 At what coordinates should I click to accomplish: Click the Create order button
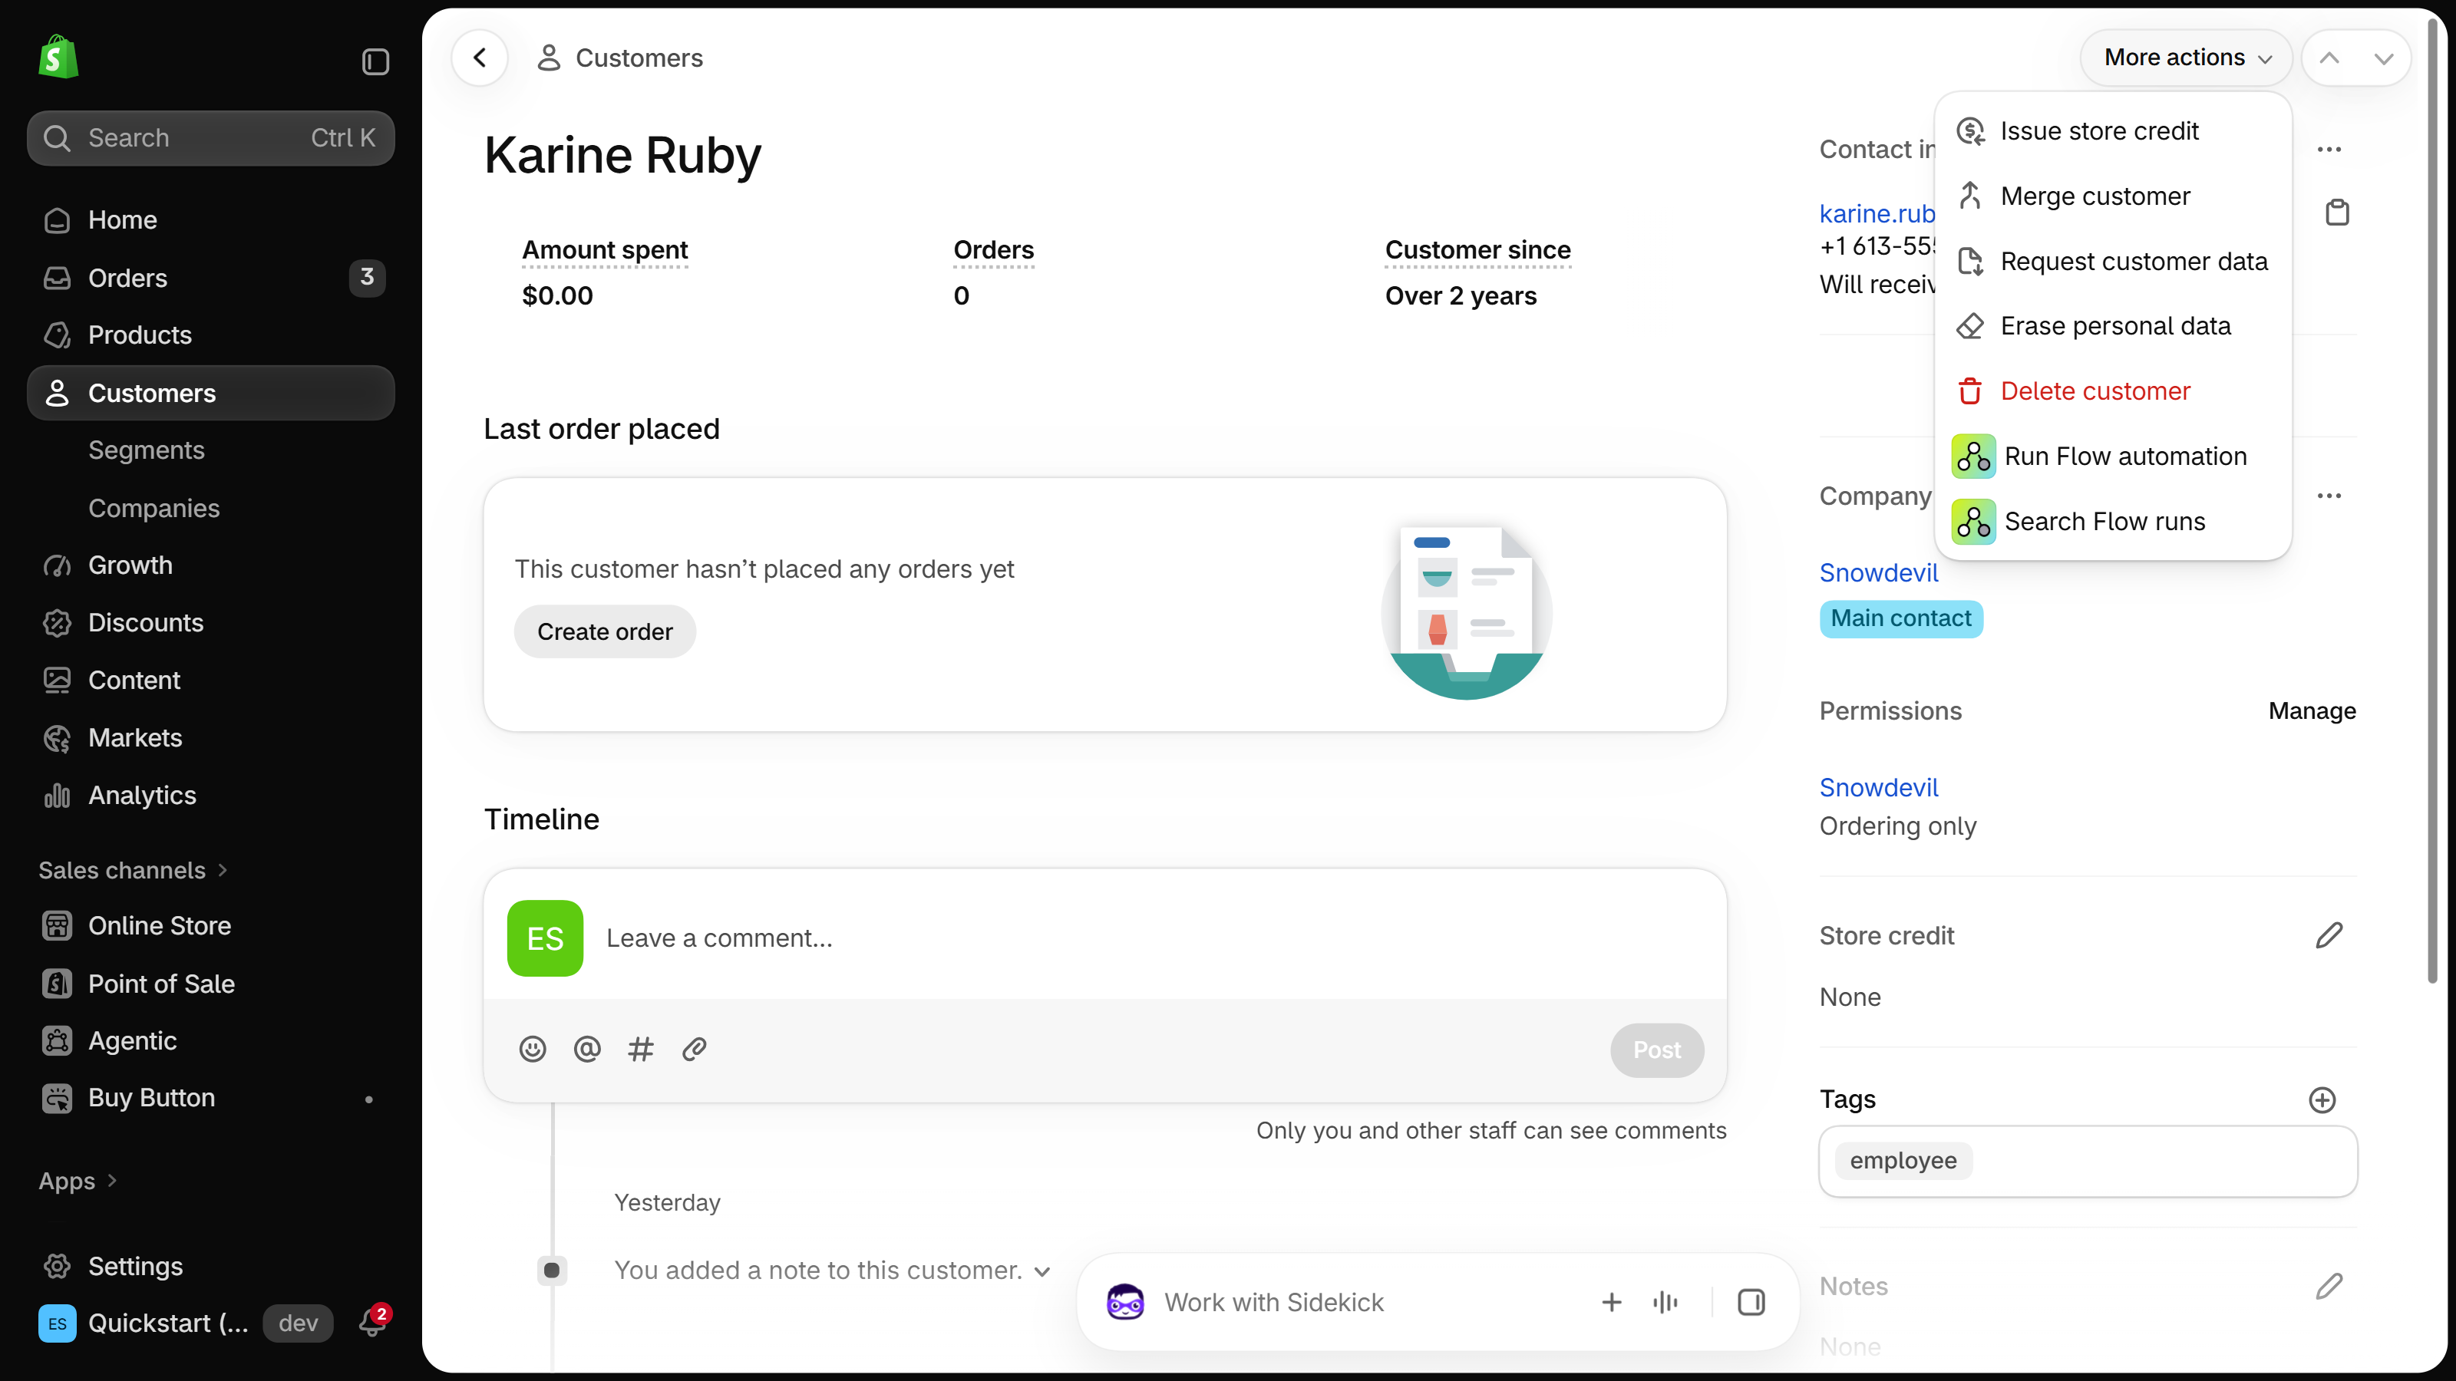[x=605, y=631]
